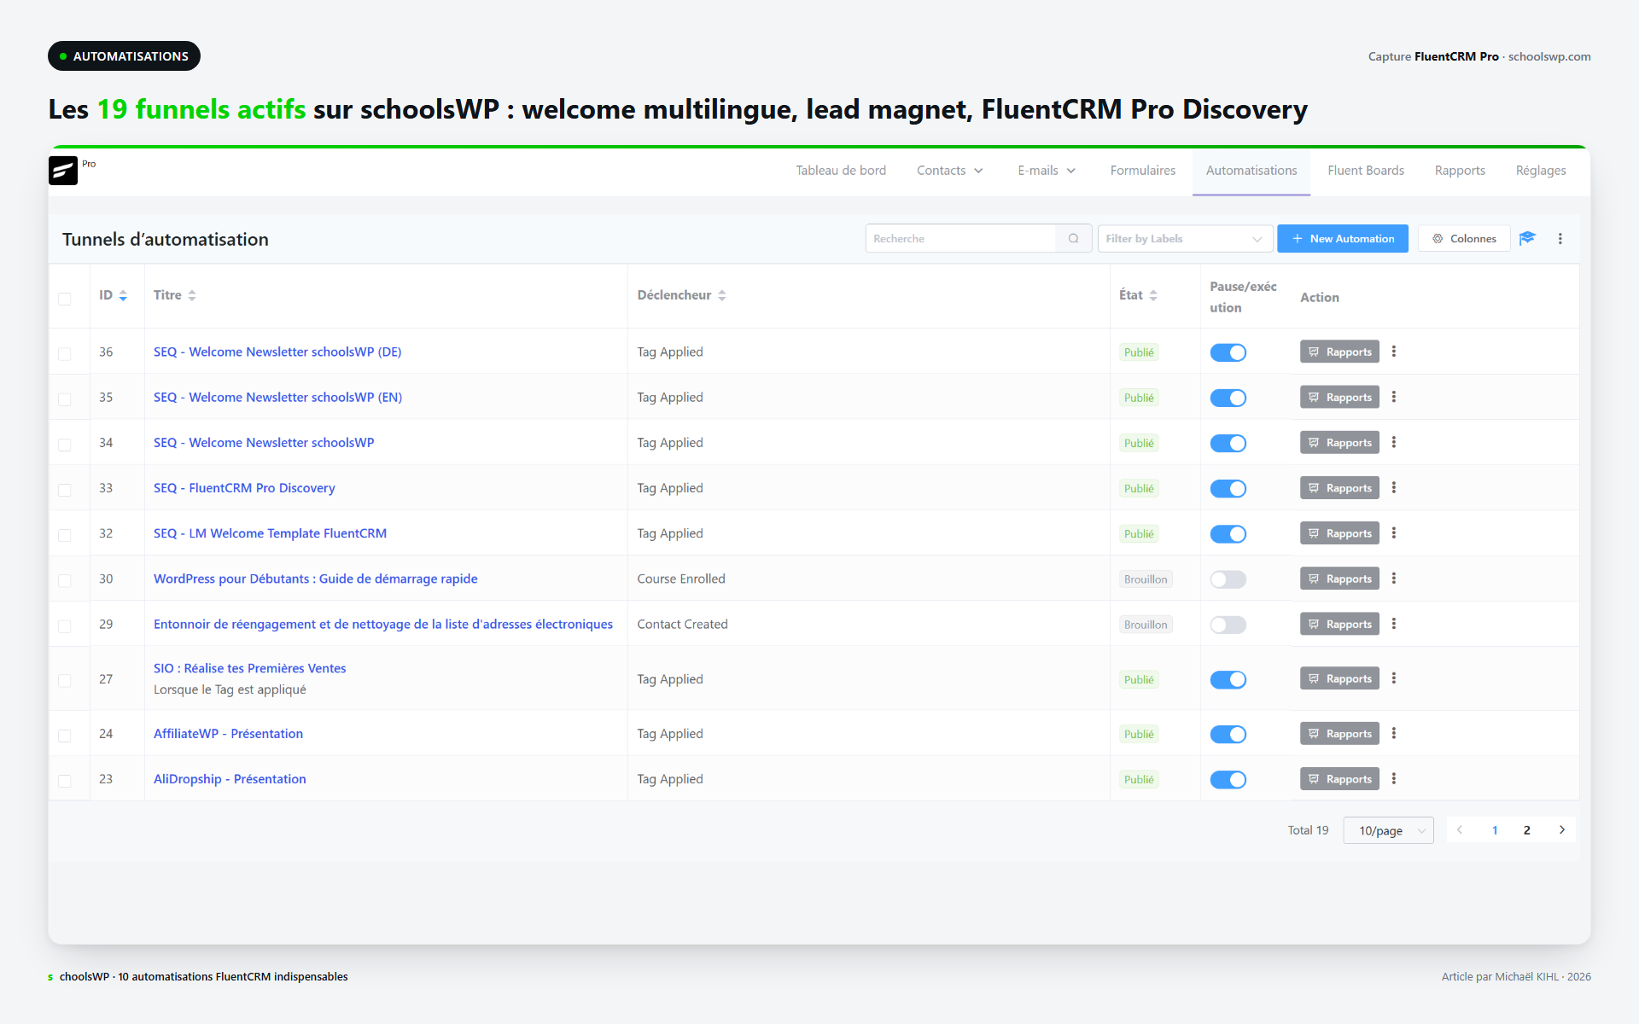Go to Rapports top navigation tab
Viewport: 1639px width, 1024px height.
tap(1459, 171)
